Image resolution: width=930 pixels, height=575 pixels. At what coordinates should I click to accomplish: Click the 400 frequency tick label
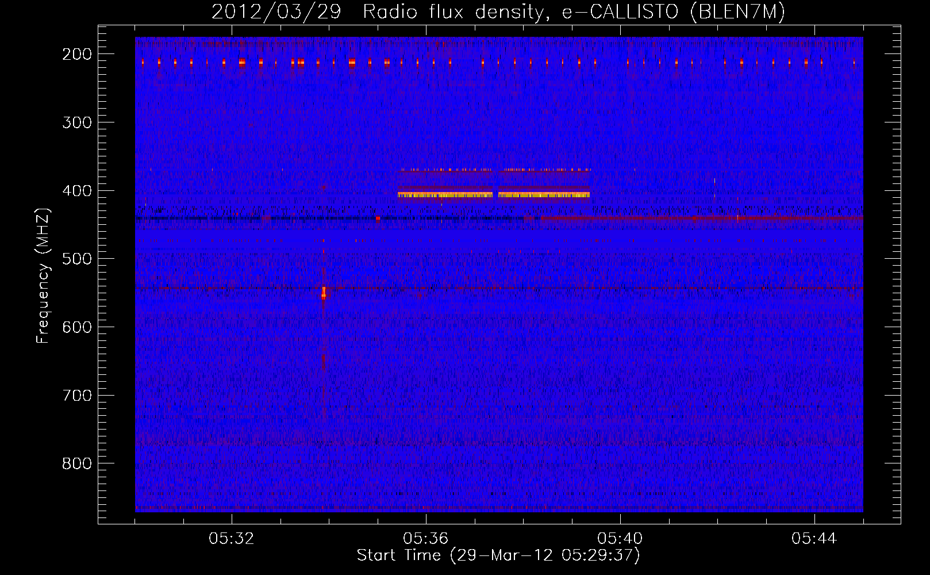pos(76,191)
